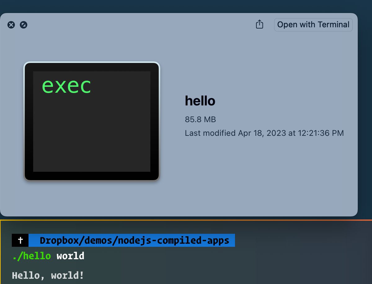The width and height of the screenshot is (372, 284).
Task: Click the green exec text on thumbnail
Action: 66,86
